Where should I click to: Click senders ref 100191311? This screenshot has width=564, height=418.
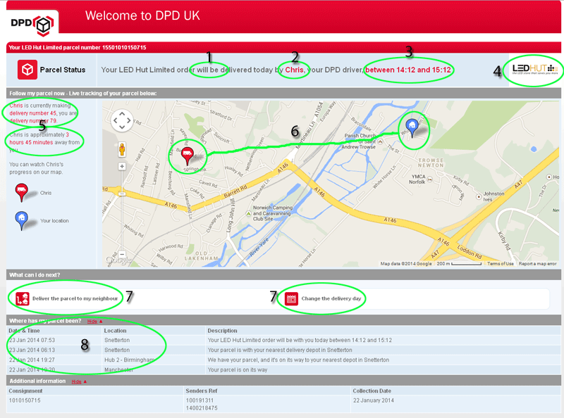[200, 400]
